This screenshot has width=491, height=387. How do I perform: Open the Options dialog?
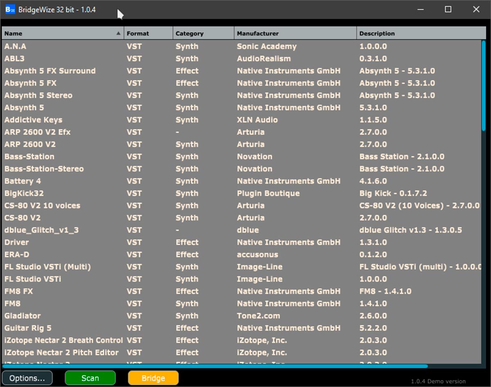[27, 378]
